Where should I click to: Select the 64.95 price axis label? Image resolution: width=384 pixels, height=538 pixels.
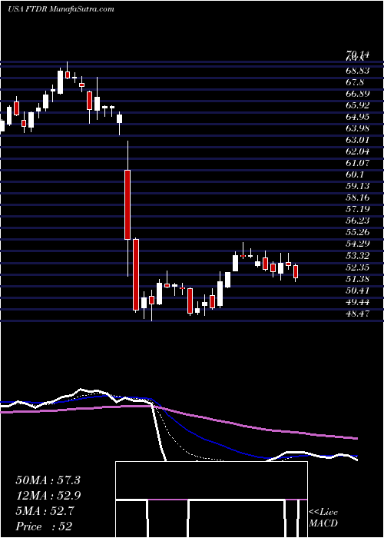pos(358,117)
